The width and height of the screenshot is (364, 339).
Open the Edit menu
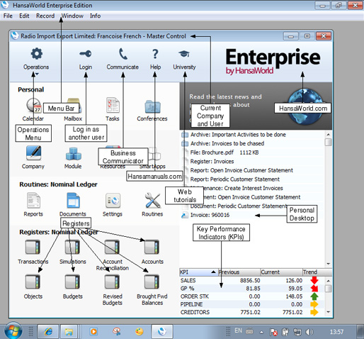pyautogui.click(x=24, y=16)
